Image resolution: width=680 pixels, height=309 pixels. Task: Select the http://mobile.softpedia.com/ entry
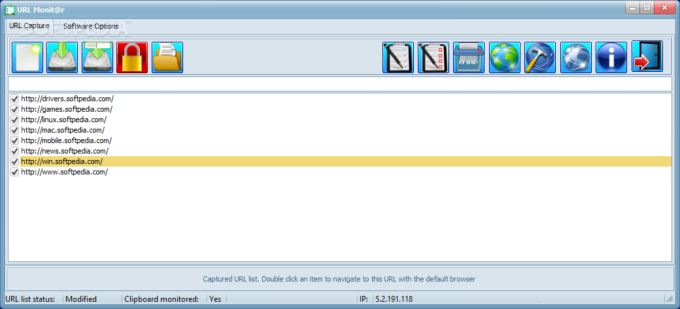pyautogui.click(x=66, y=140)
